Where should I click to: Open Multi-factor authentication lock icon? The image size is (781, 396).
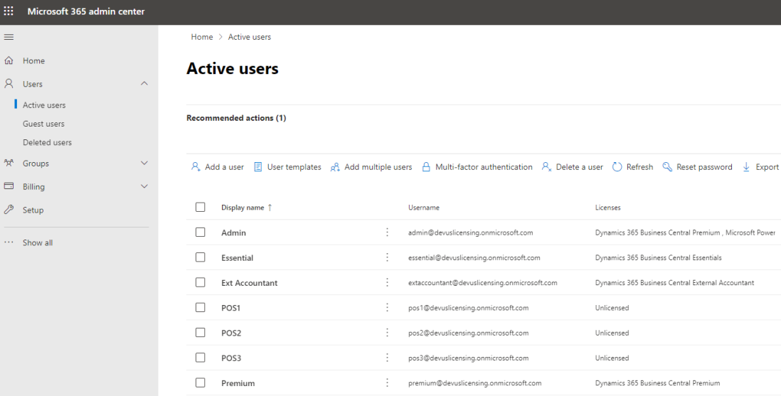point(426,167)
